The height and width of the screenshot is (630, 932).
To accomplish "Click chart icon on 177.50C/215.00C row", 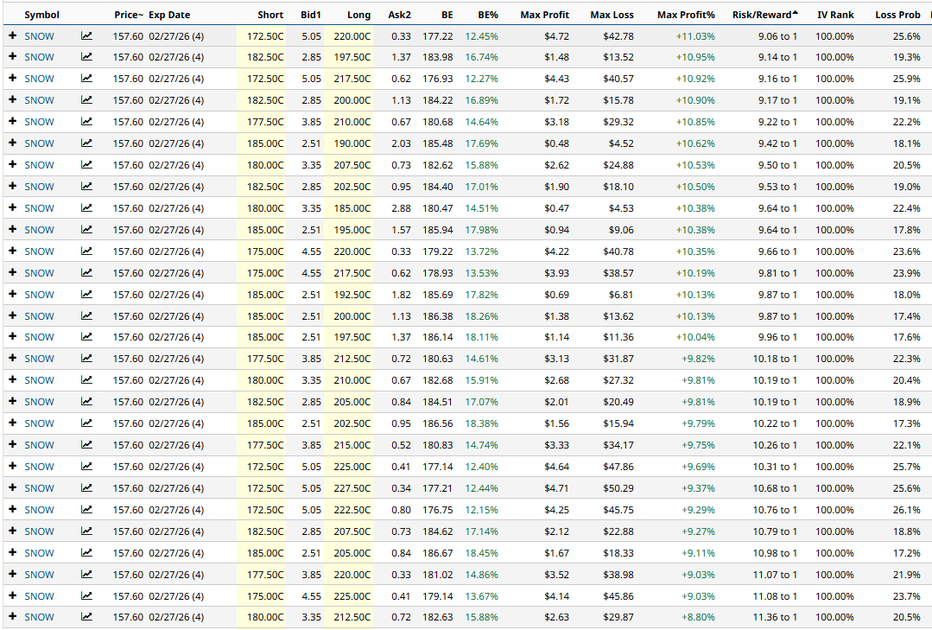I will pyautogui.click(x=86, y=445).
